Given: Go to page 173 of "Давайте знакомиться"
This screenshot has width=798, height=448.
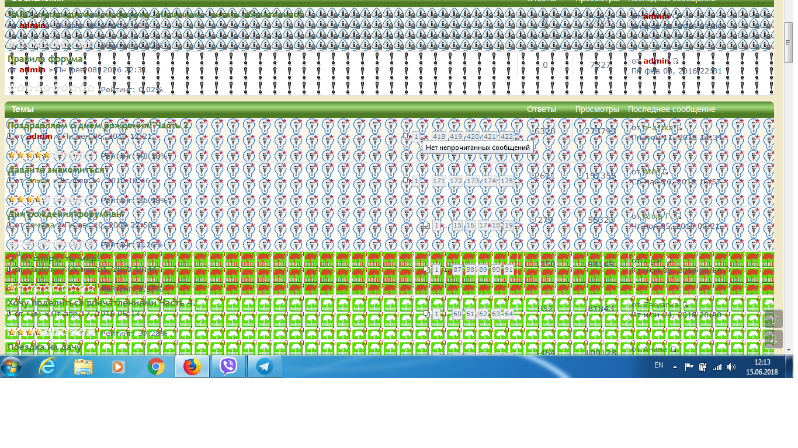Looking at the screenshot, I should [x=473, y=181].
